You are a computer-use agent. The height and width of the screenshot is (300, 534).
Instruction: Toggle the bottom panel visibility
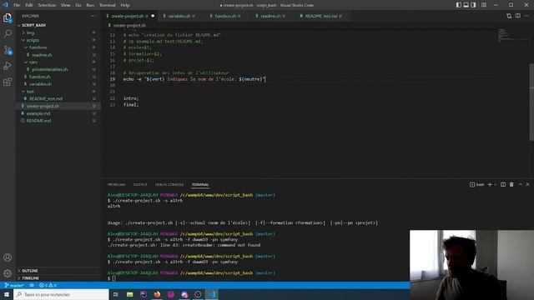pyautogui.click(x=466, y=5)
